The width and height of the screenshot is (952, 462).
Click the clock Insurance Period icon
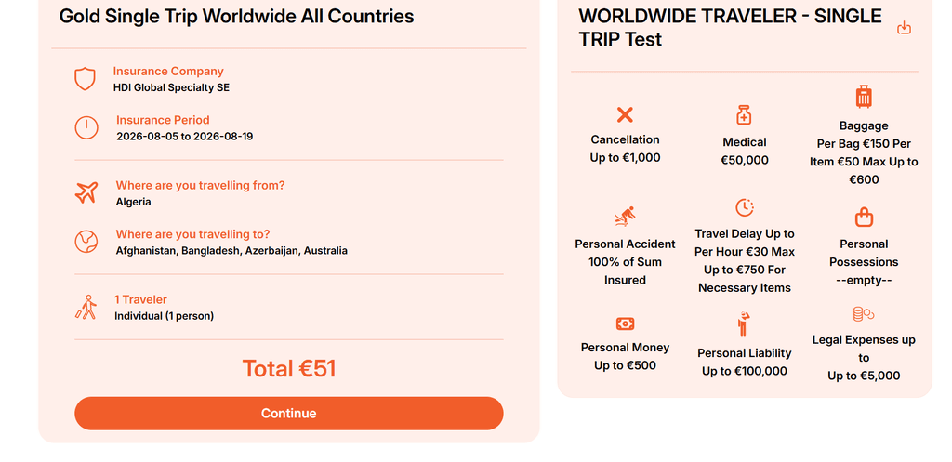(86, 127)
